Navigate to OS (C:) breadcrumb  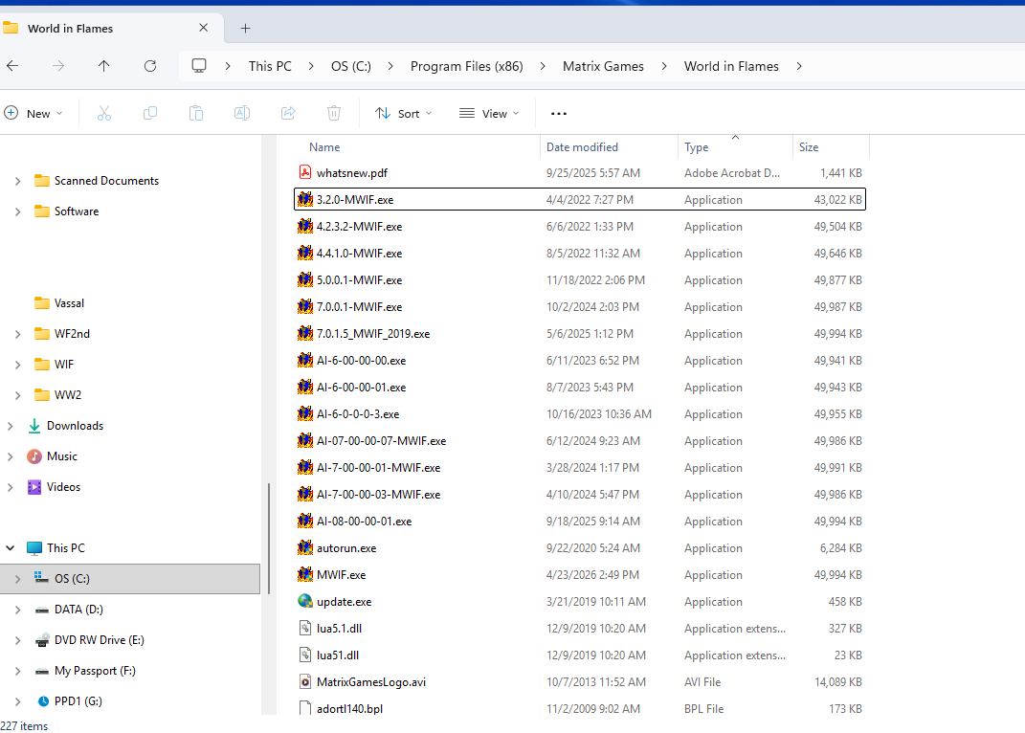[x=351, y=66]
